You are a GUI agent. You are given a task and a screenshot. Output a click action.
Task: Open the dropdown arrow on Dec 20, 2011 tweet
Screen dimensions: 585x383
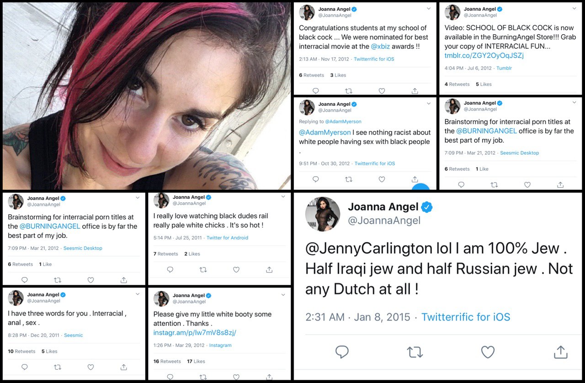[138, 294]
